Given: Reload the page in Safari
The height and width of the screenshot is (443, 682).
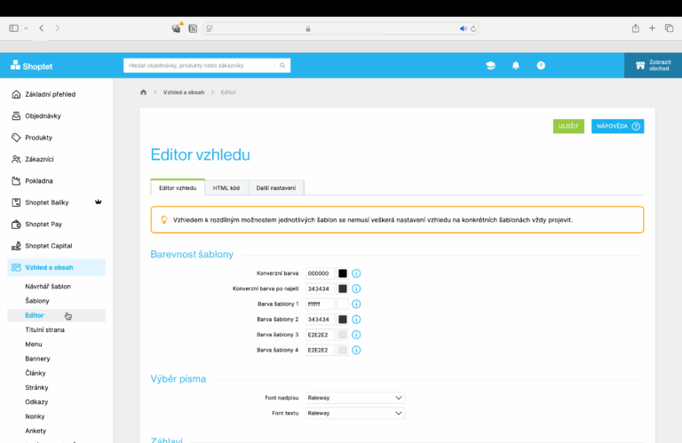Looking at the screenshot, I should pos(473,28).
